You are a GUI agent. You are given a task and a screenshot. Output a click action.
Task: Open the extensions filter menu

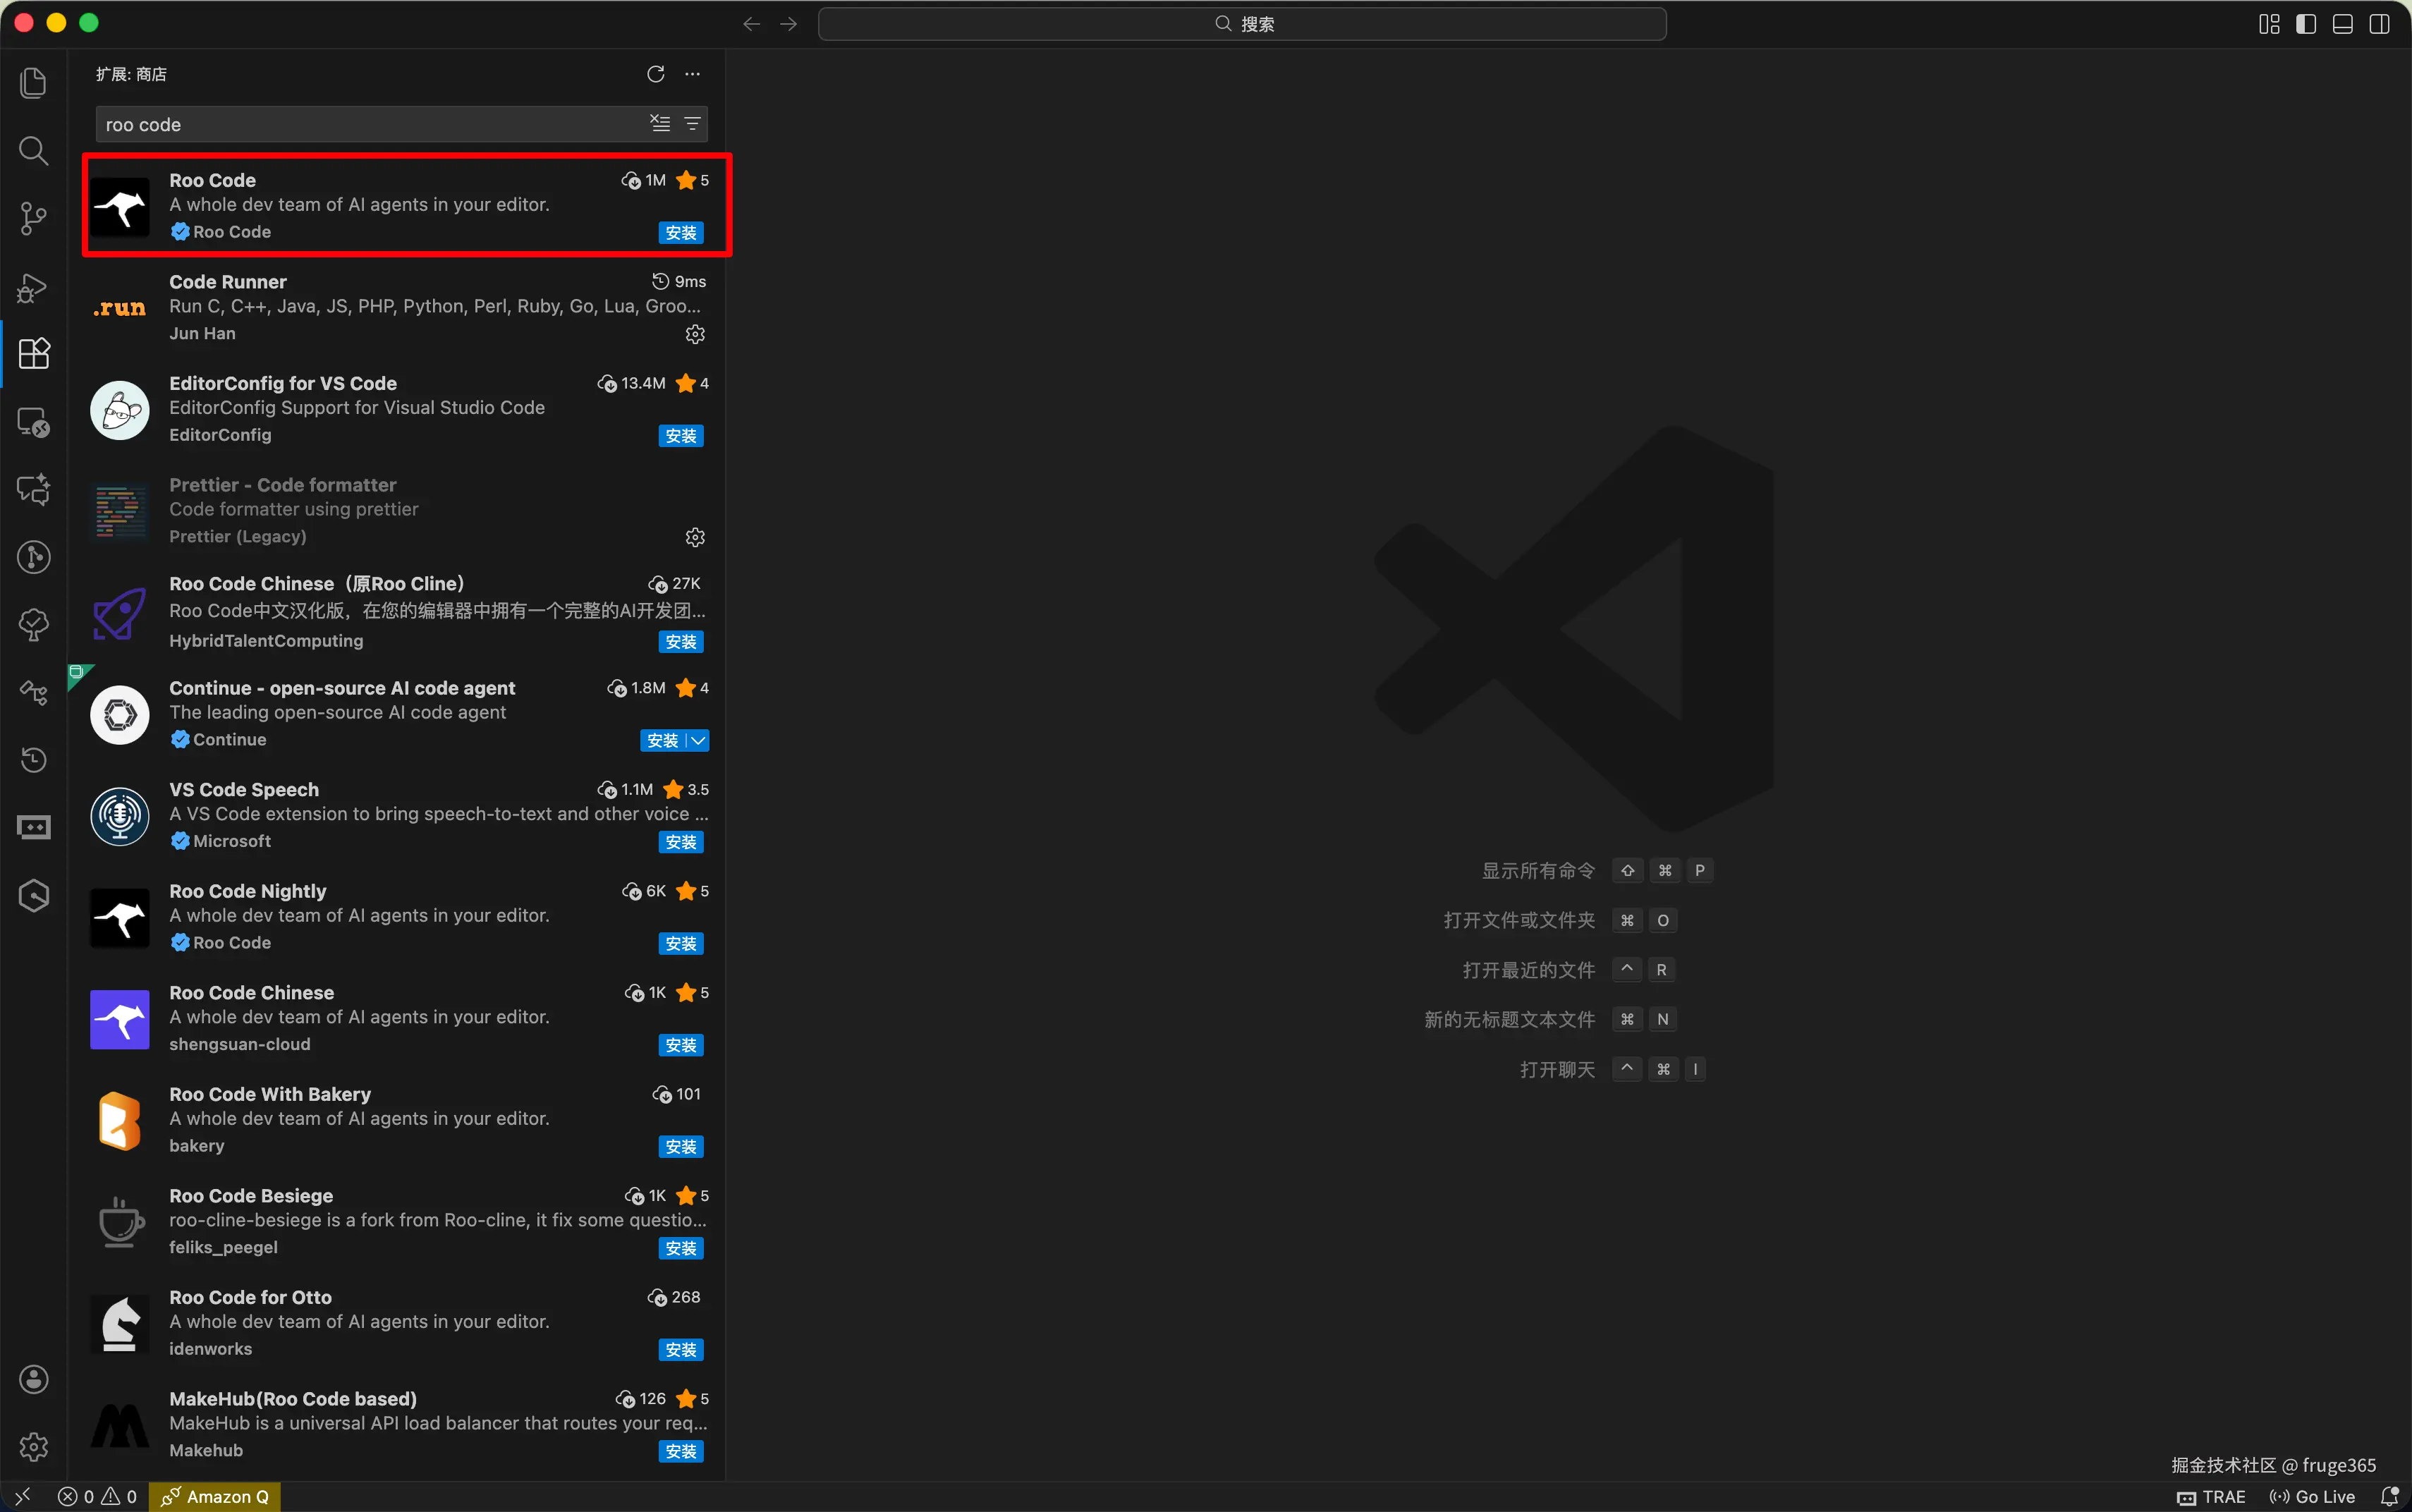tap(692, 123)
